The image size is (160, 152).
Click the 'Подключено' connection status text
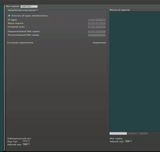click(x=99, y=43)
